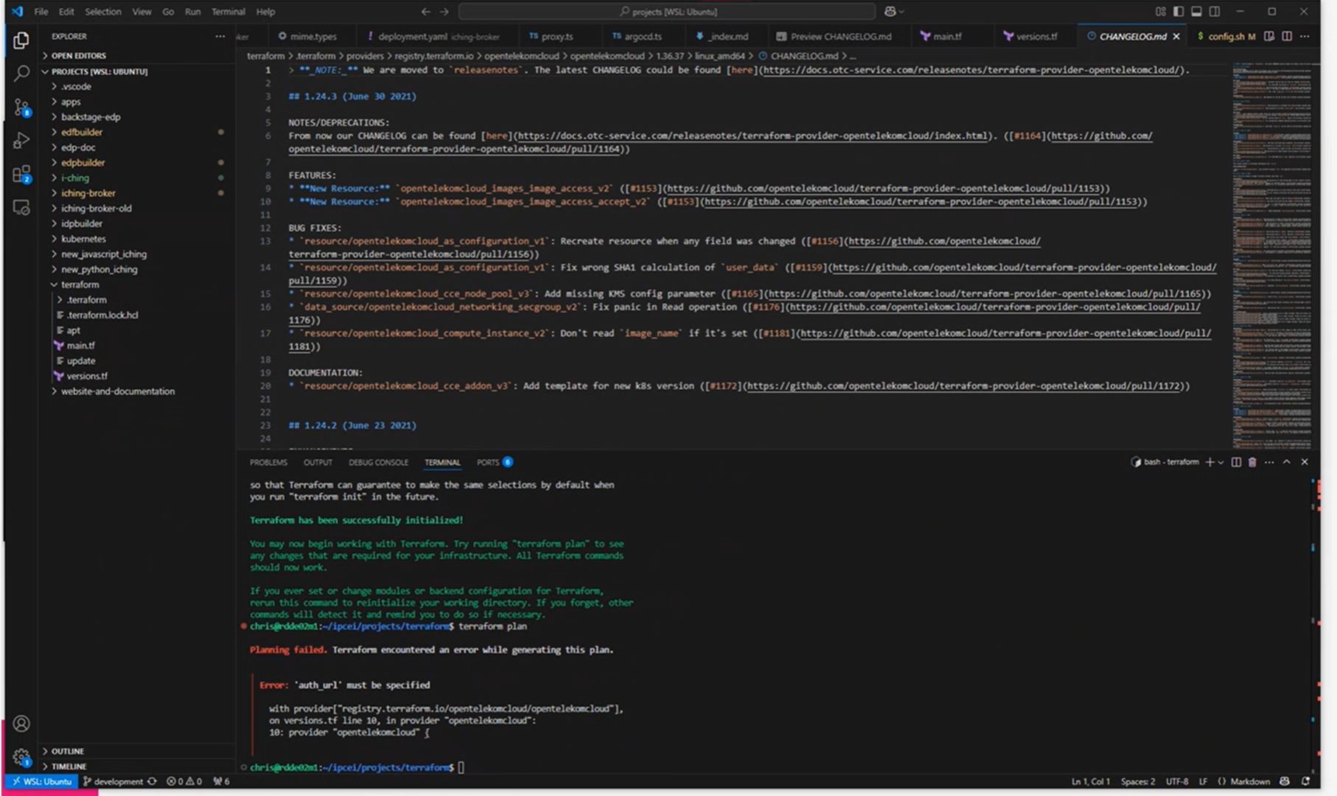This screenshot has width=1337, height=796.
Task: Close the CHANGELOG.md tab
Action: tap(1176, 36)
